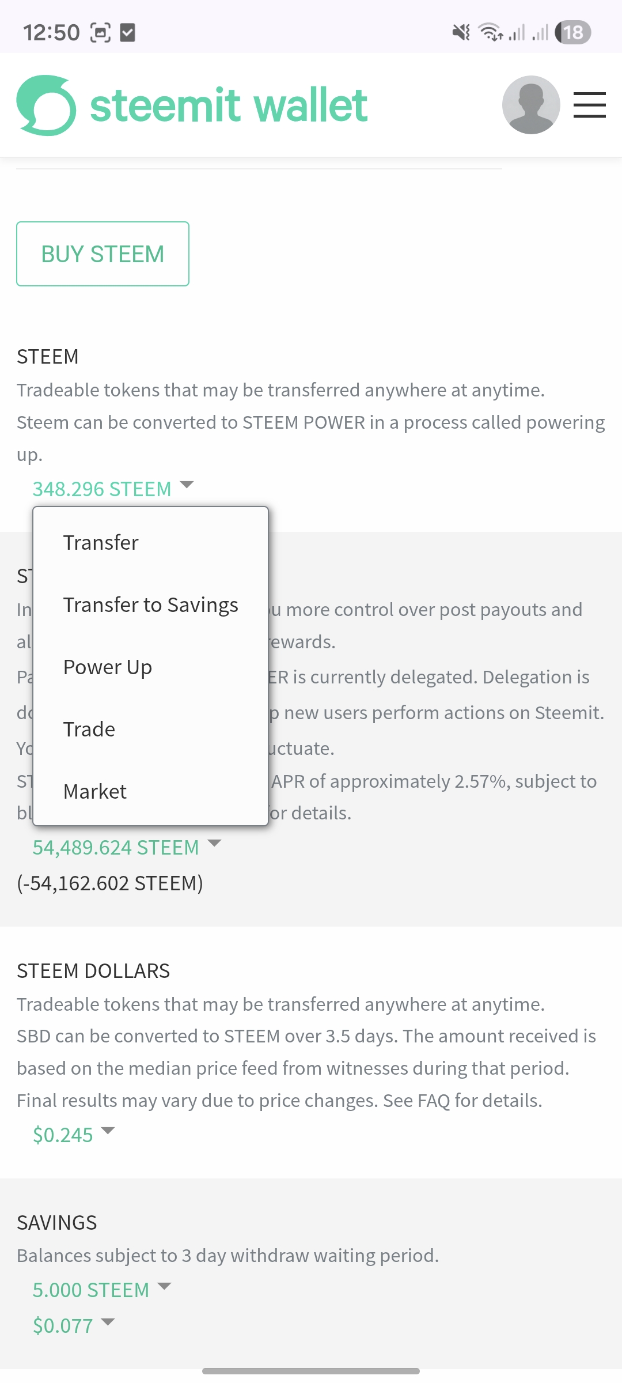
Task: Open the user profile avatar
Action: (531, 105)
